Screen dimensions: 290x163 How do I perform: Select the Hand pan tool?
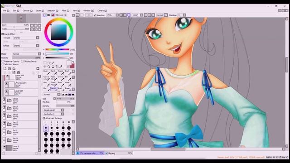[x=57, y=67]
